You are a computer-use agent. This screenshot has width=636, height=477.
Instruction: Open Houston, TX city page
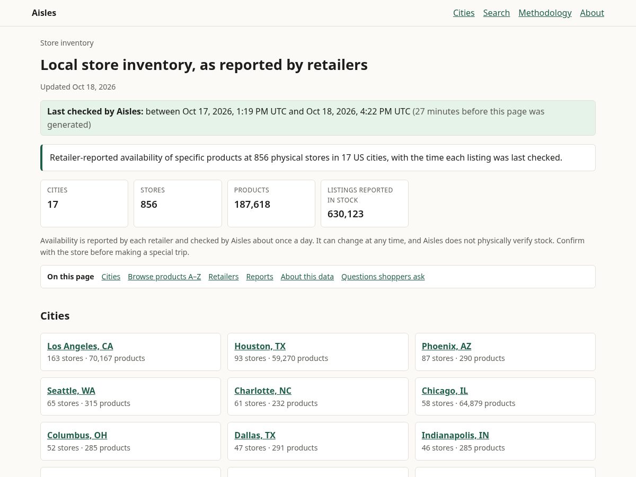pyautogui.click(x=260, y=346)
